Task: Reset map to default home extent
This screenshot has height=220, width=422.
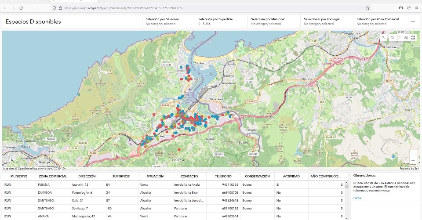Action: 392,38
